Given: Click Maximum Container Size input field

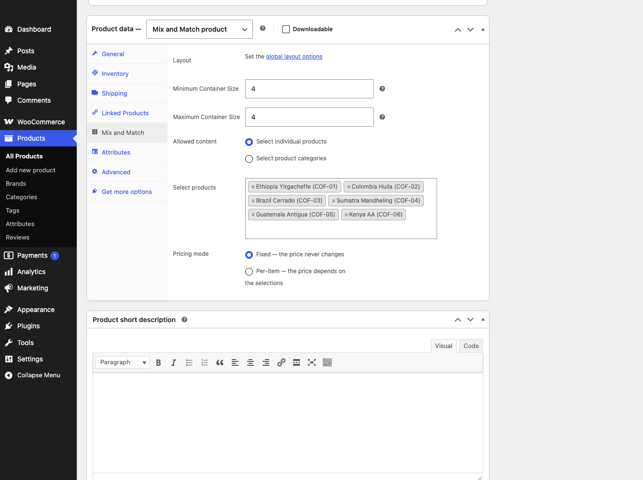Looking at the screenshot, I should [x=310, y=117].
